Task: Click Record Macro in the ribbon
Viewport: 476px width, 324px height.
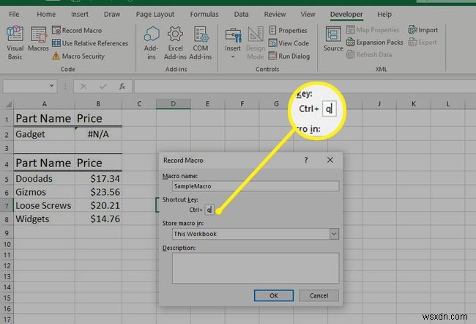Action: pyautogui.click(x=77, y=30)
